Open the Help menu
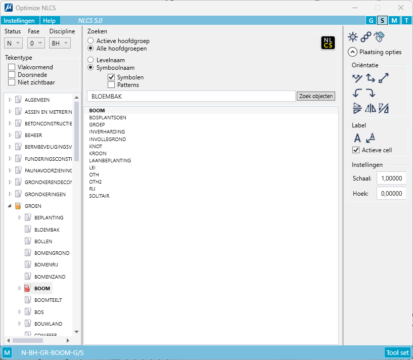The width and height of the screenshot is (413, 360). click(x=50, y=21)
